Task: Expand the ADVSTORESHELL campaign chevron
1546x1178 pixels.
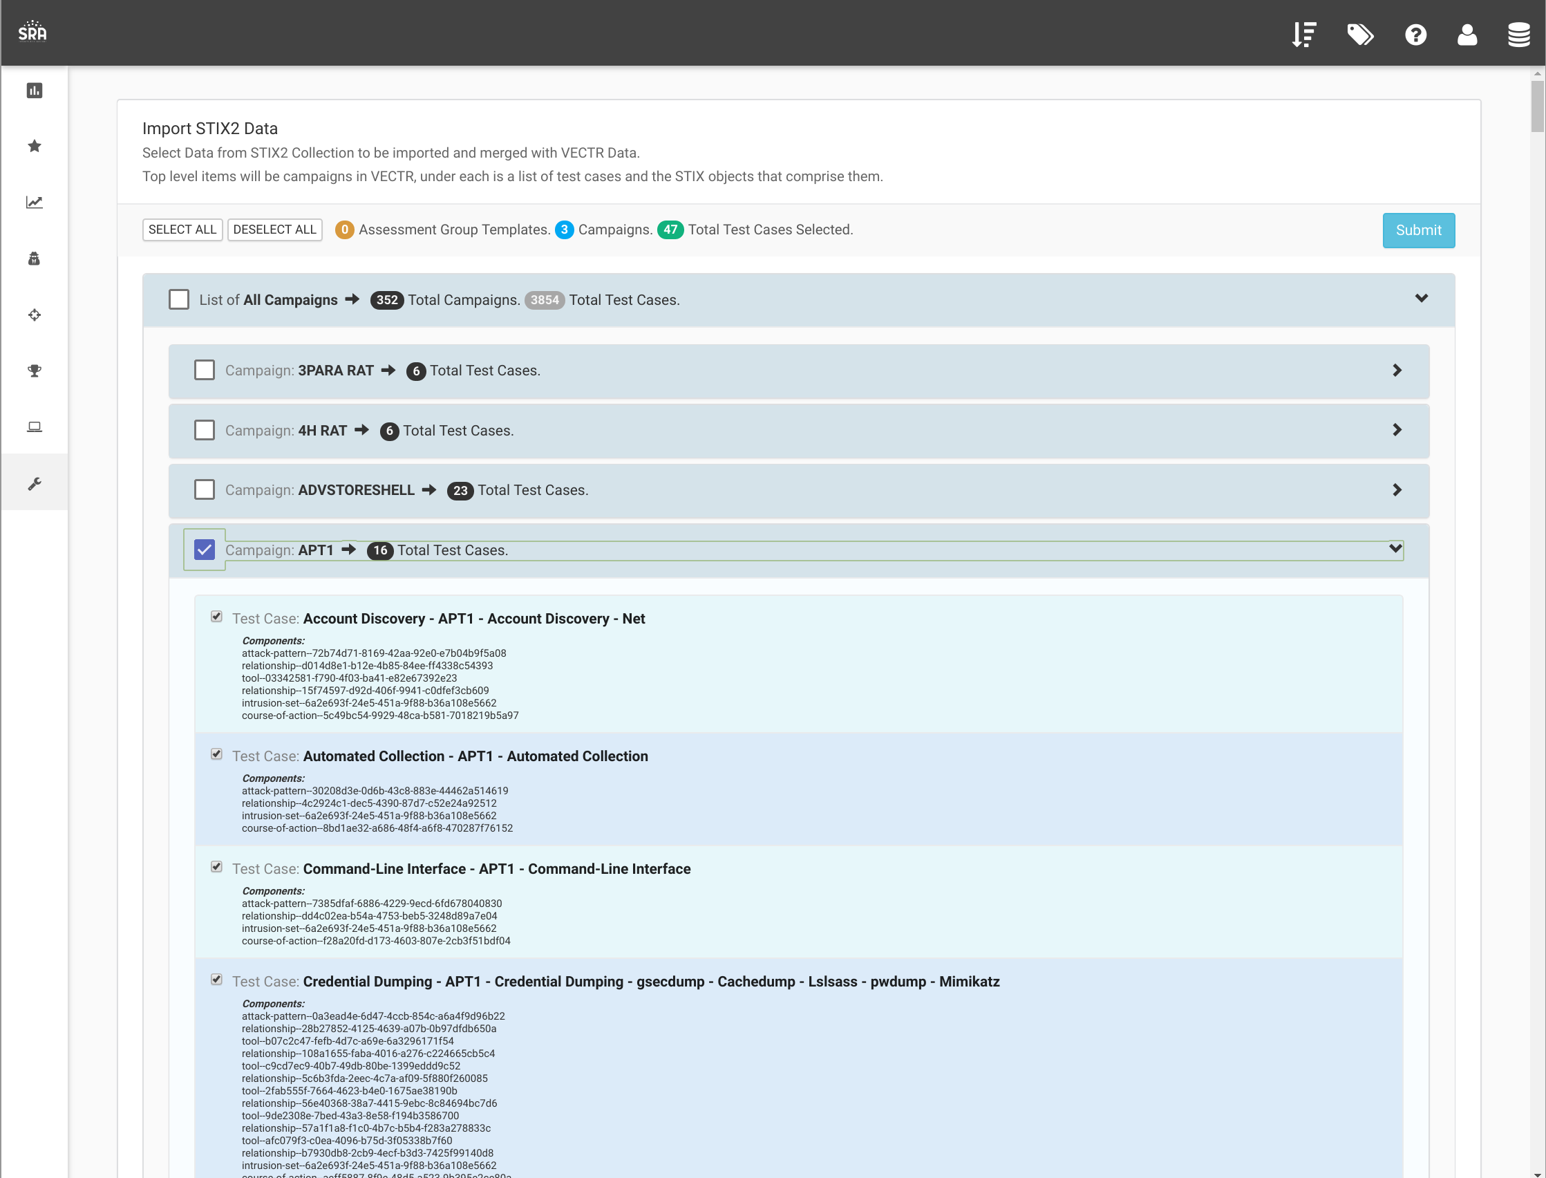Action: click(x=1397, y=490)
